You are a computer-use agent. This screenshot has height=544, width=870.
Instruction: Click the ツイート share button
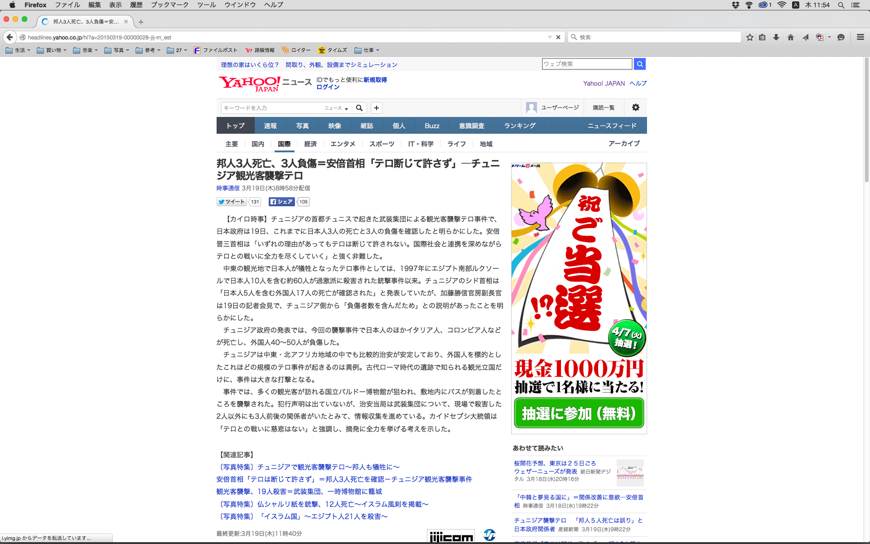pos(232,202)
